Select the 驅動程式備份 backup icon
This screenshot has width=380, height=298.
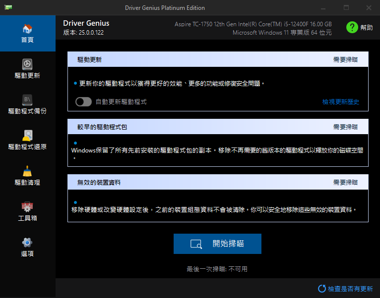27,100
